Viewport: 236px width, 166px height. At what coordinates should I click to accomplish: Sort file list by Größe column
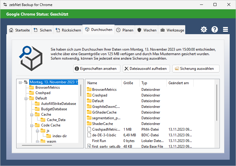click(130, 83)
